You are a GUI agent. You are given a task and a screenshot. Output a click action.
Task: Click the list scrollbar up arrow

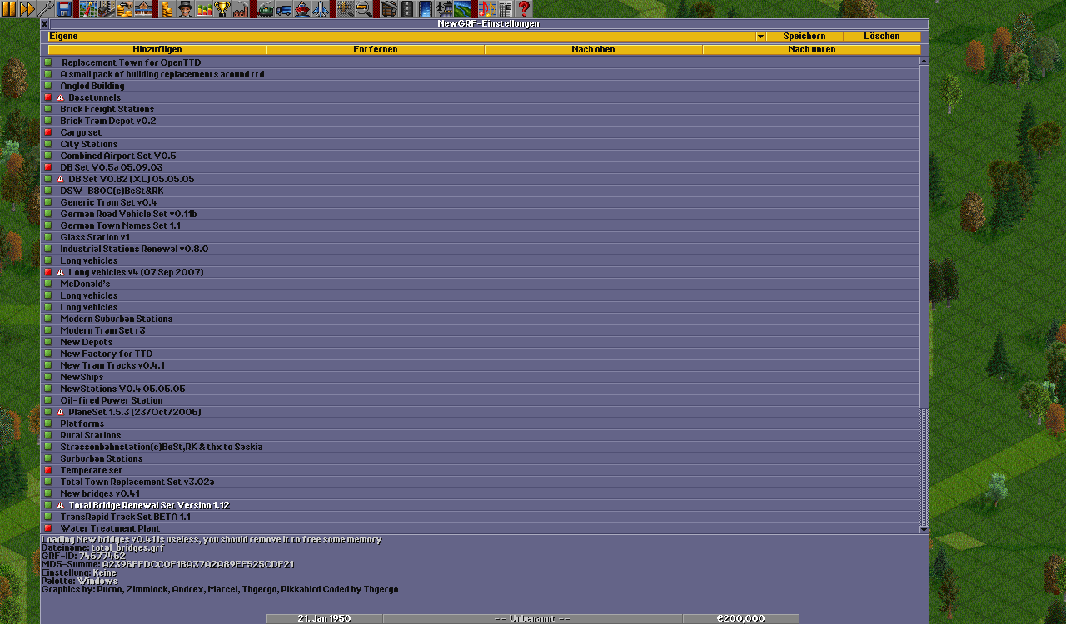point(924,61)
